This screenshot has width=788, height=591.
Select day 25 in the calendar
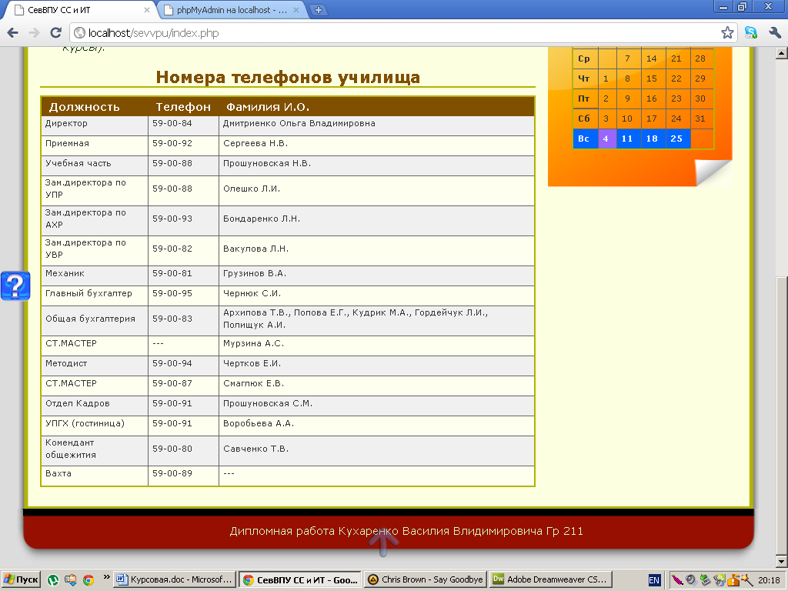coord(676,139)
